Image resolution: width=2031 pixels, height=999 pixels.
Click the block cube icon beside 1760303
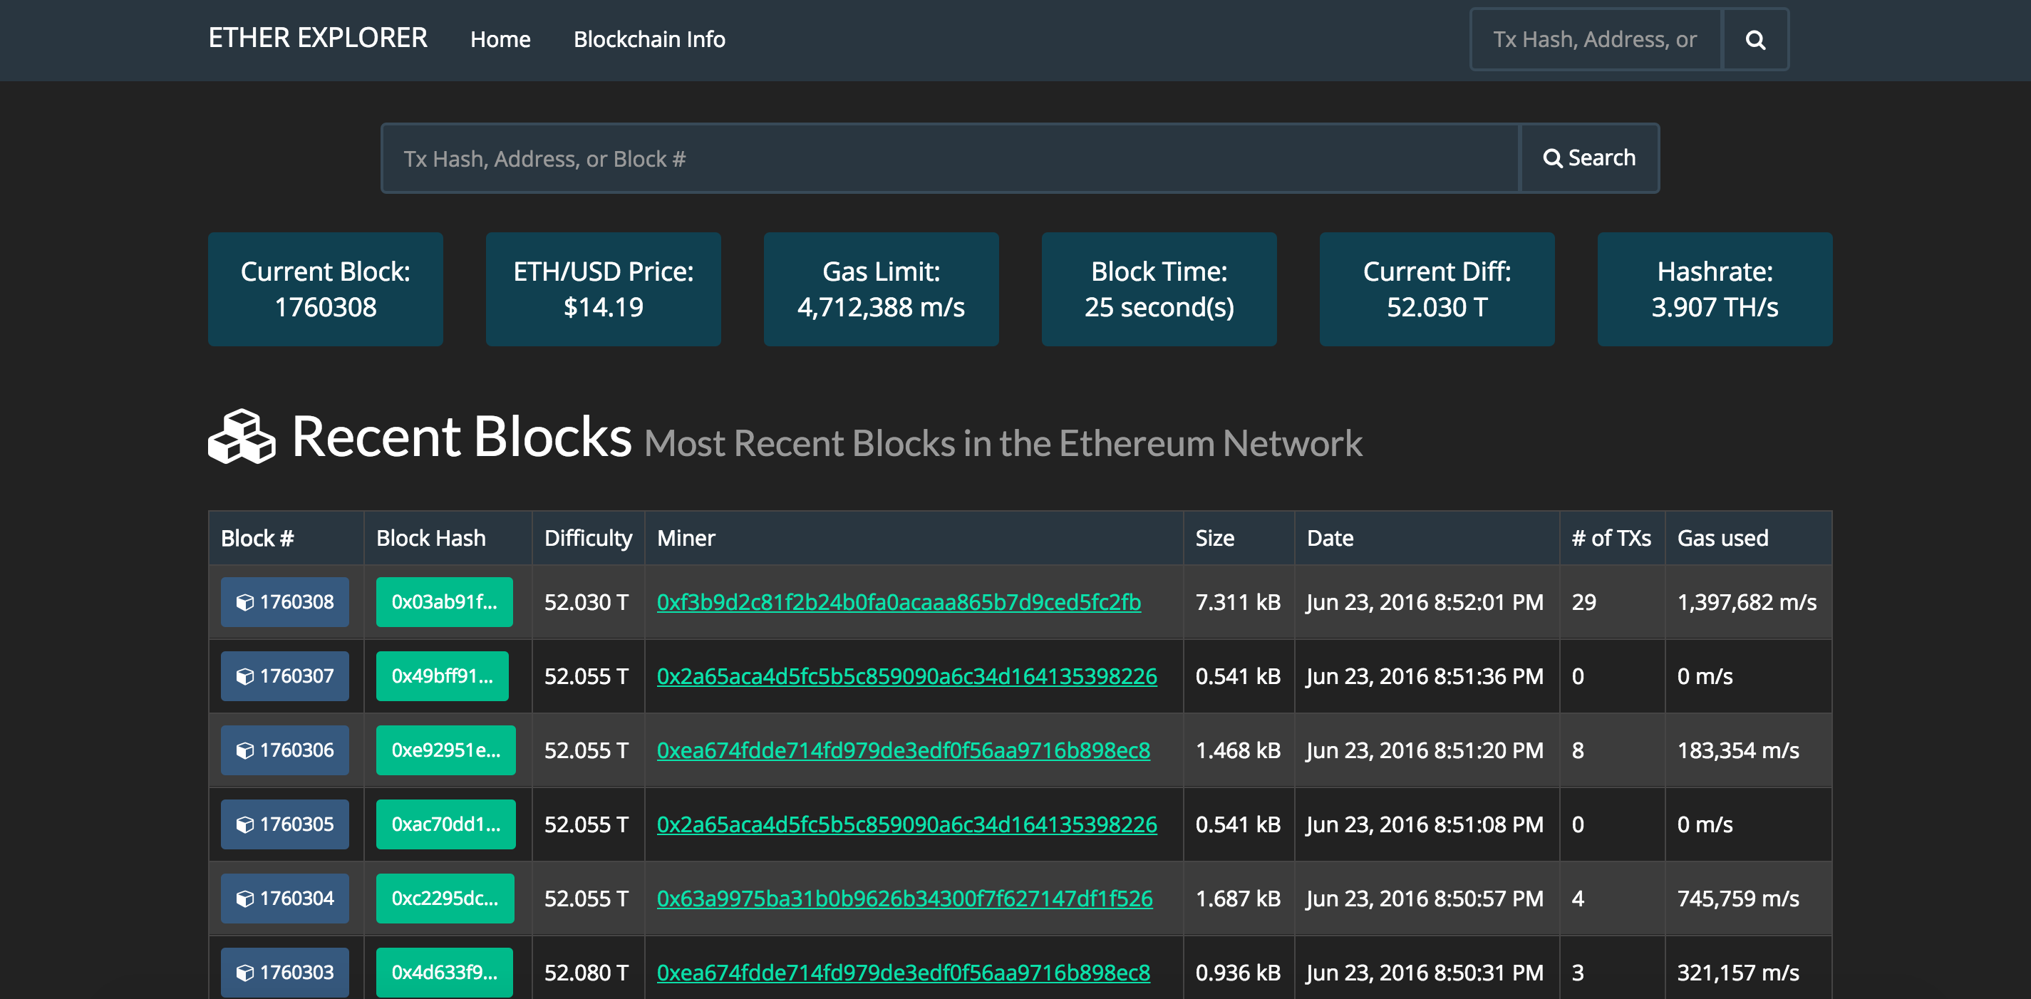[244, 972]
